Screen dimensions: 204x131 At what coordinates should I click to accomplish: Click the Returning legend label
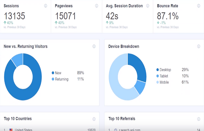pos(62,79)
